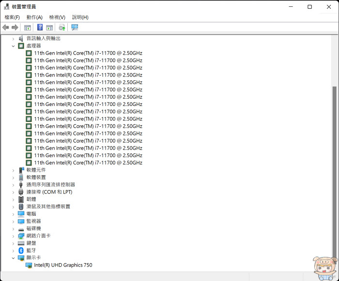339x281 pixels.
Task: Click the 顯示卡 display adapter category icon
Action: click(x=21, y=258)
